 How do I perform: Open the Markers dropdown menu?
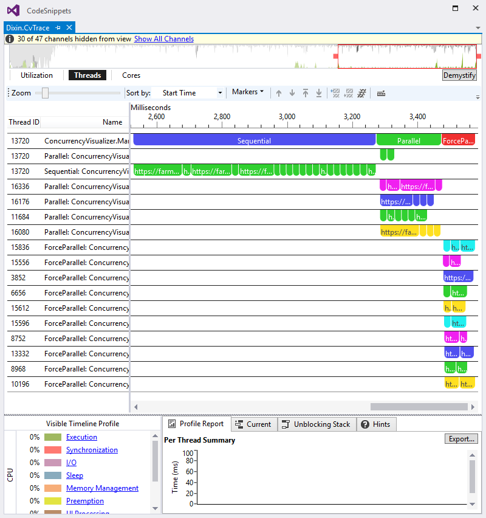point(248,92)
